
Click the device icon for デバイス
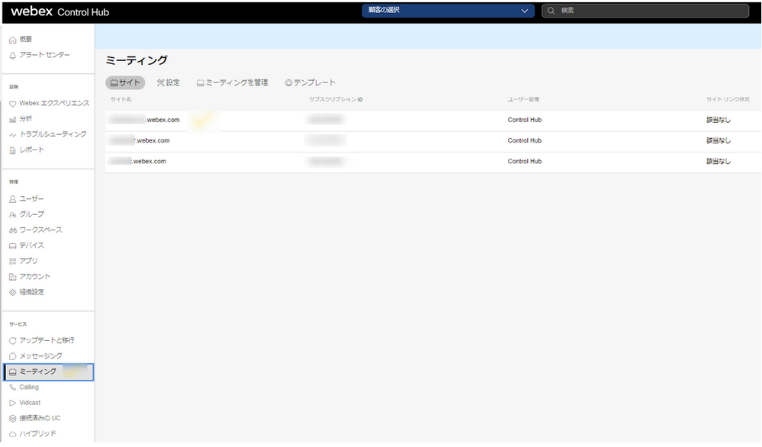[x=13, y=246]
